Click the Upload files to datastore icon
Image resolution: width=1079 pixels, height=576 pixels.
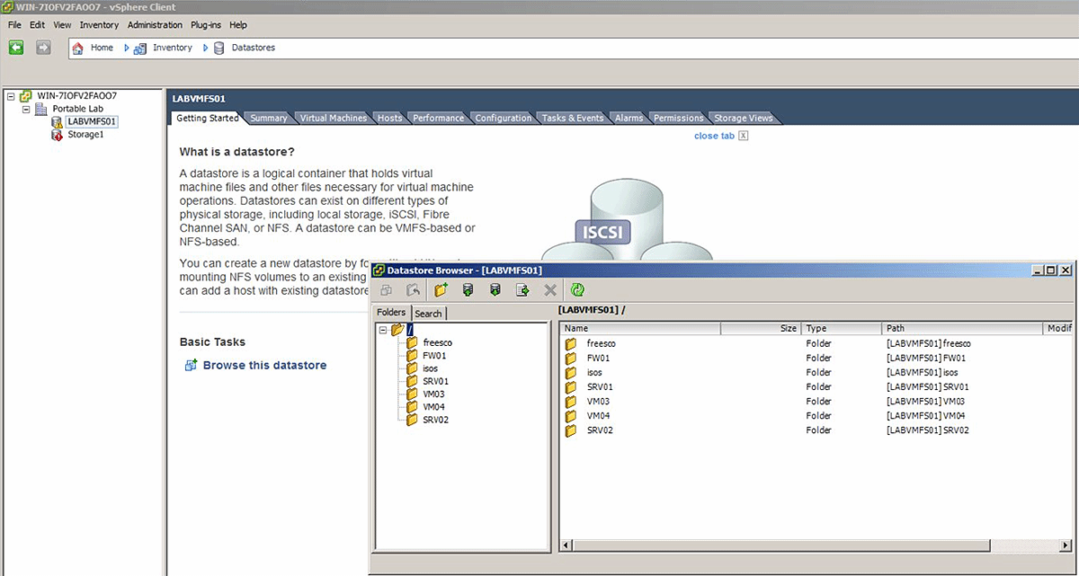[468, 289]
